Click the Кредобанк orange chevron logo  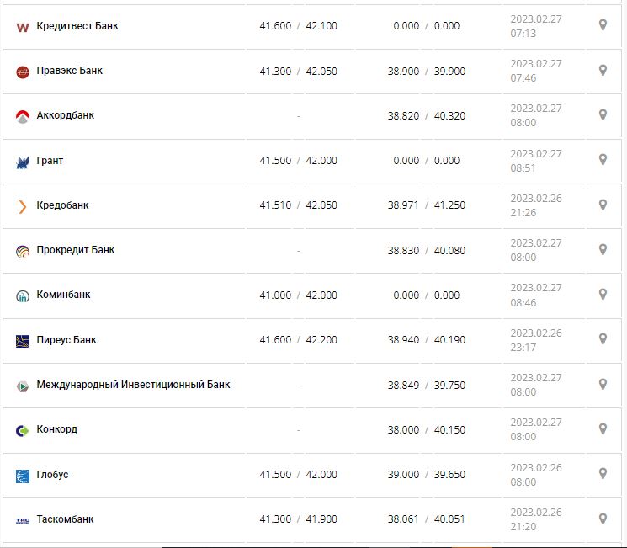[23, 206]
